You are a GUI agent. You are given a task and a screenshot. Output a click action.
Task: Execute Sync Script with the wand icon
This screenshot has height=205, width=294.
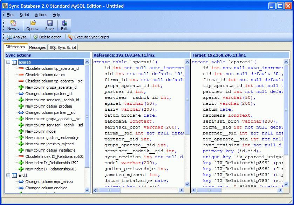(x=89, y=37)
